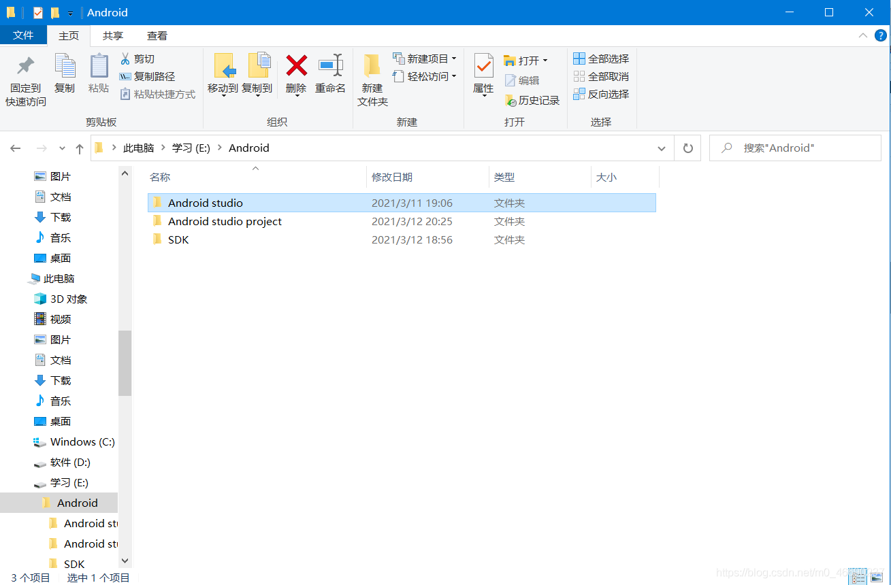Click title bar new folder icon
The height and width of the screenshot is (585, 891).
tap(55, 12)
